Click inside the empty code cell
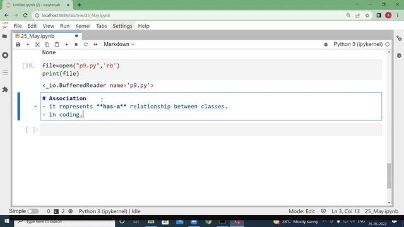 point(211,130)
